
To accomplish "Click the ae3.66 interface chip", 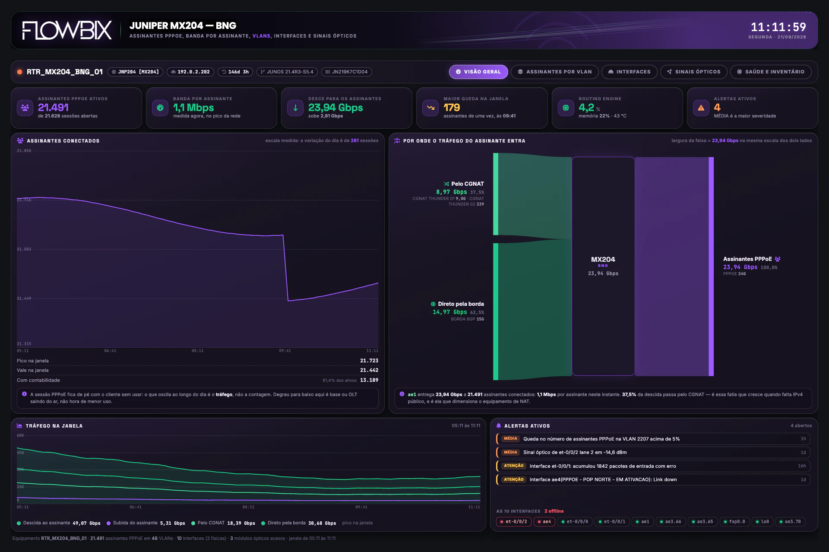I will click(671, 522).
